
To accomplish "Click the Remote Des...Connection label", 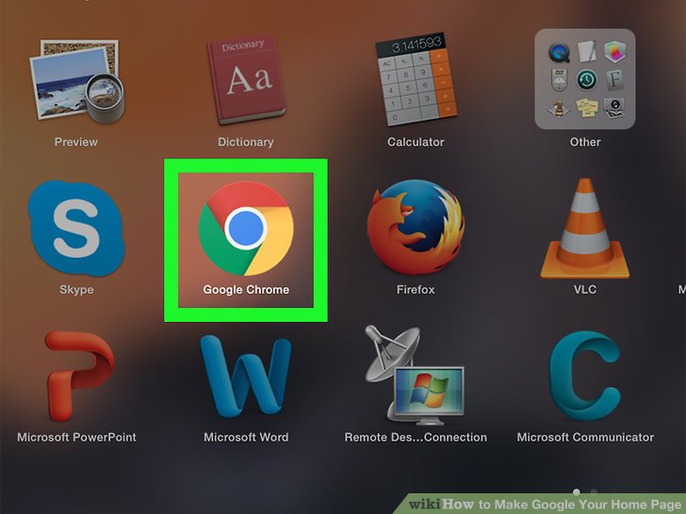I will 416,437.
